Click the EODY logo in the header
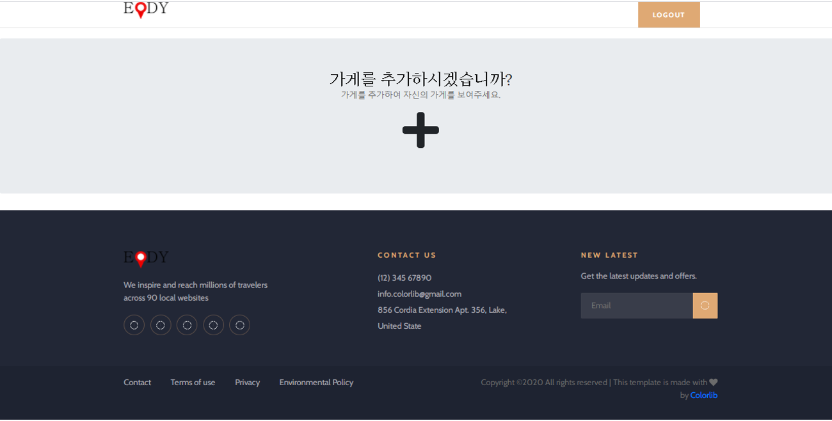The image size is (832, 421). pyautogui.click(x=146, y=10)
